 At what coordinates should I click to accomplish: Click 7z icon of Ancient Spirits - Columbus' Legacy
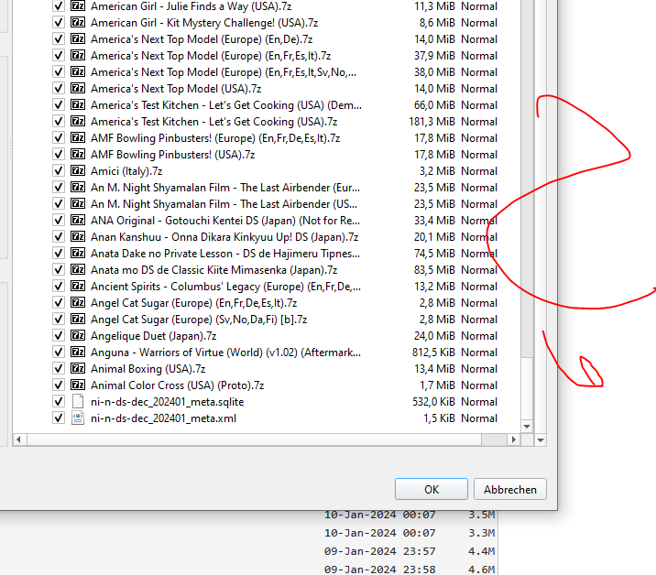(x=78, y=286)
